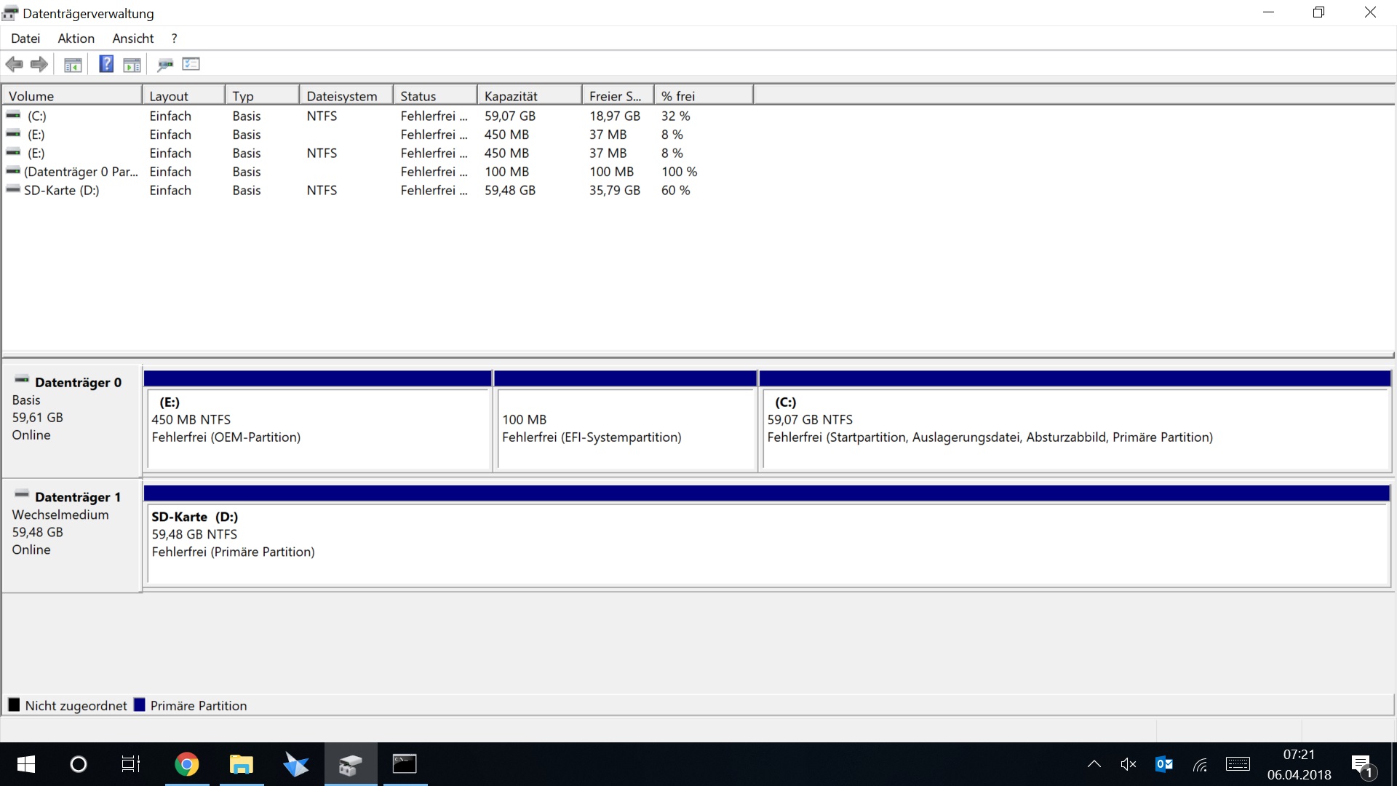
Task: Open Chrome from the taskbar
Action: pos(186,764)
